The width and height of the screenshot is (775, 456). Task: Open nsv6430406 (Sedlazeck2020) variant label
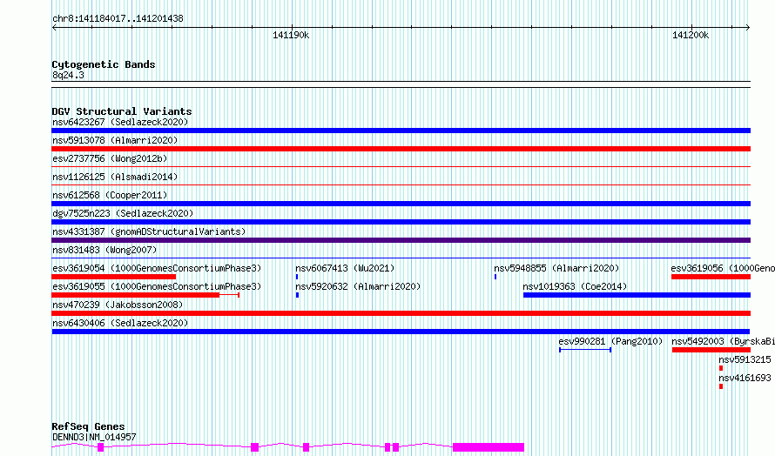(x=120, y=323)
